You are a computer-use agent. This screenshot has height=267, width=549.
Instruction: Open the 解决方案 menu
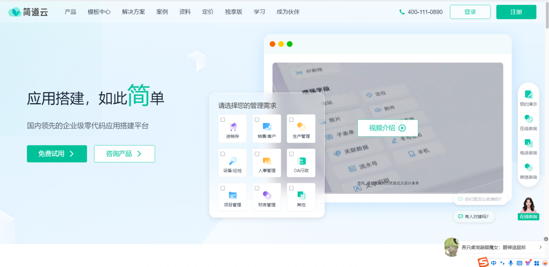coord(134,12)
